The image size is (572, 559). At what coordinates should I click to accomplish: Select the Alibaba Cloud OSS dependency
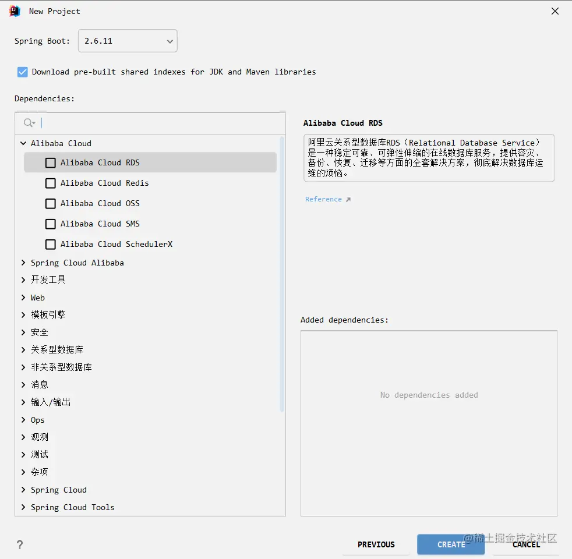point(50,203)
